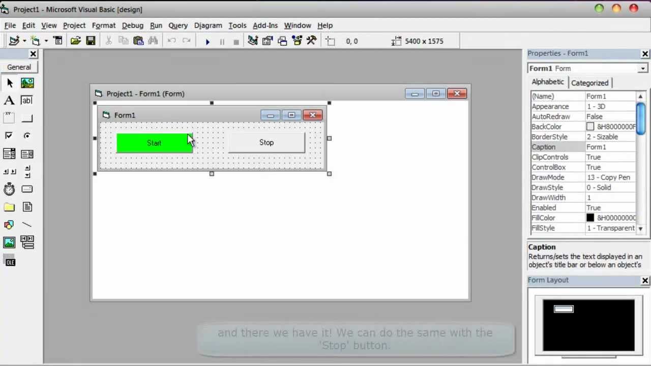651x366 pixels.
Task: Click the Stop button on Form1
Action: point(267,143)
